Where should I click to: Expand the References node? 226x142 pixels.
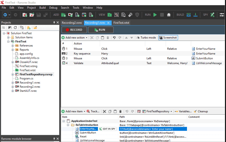click(13, 46)
